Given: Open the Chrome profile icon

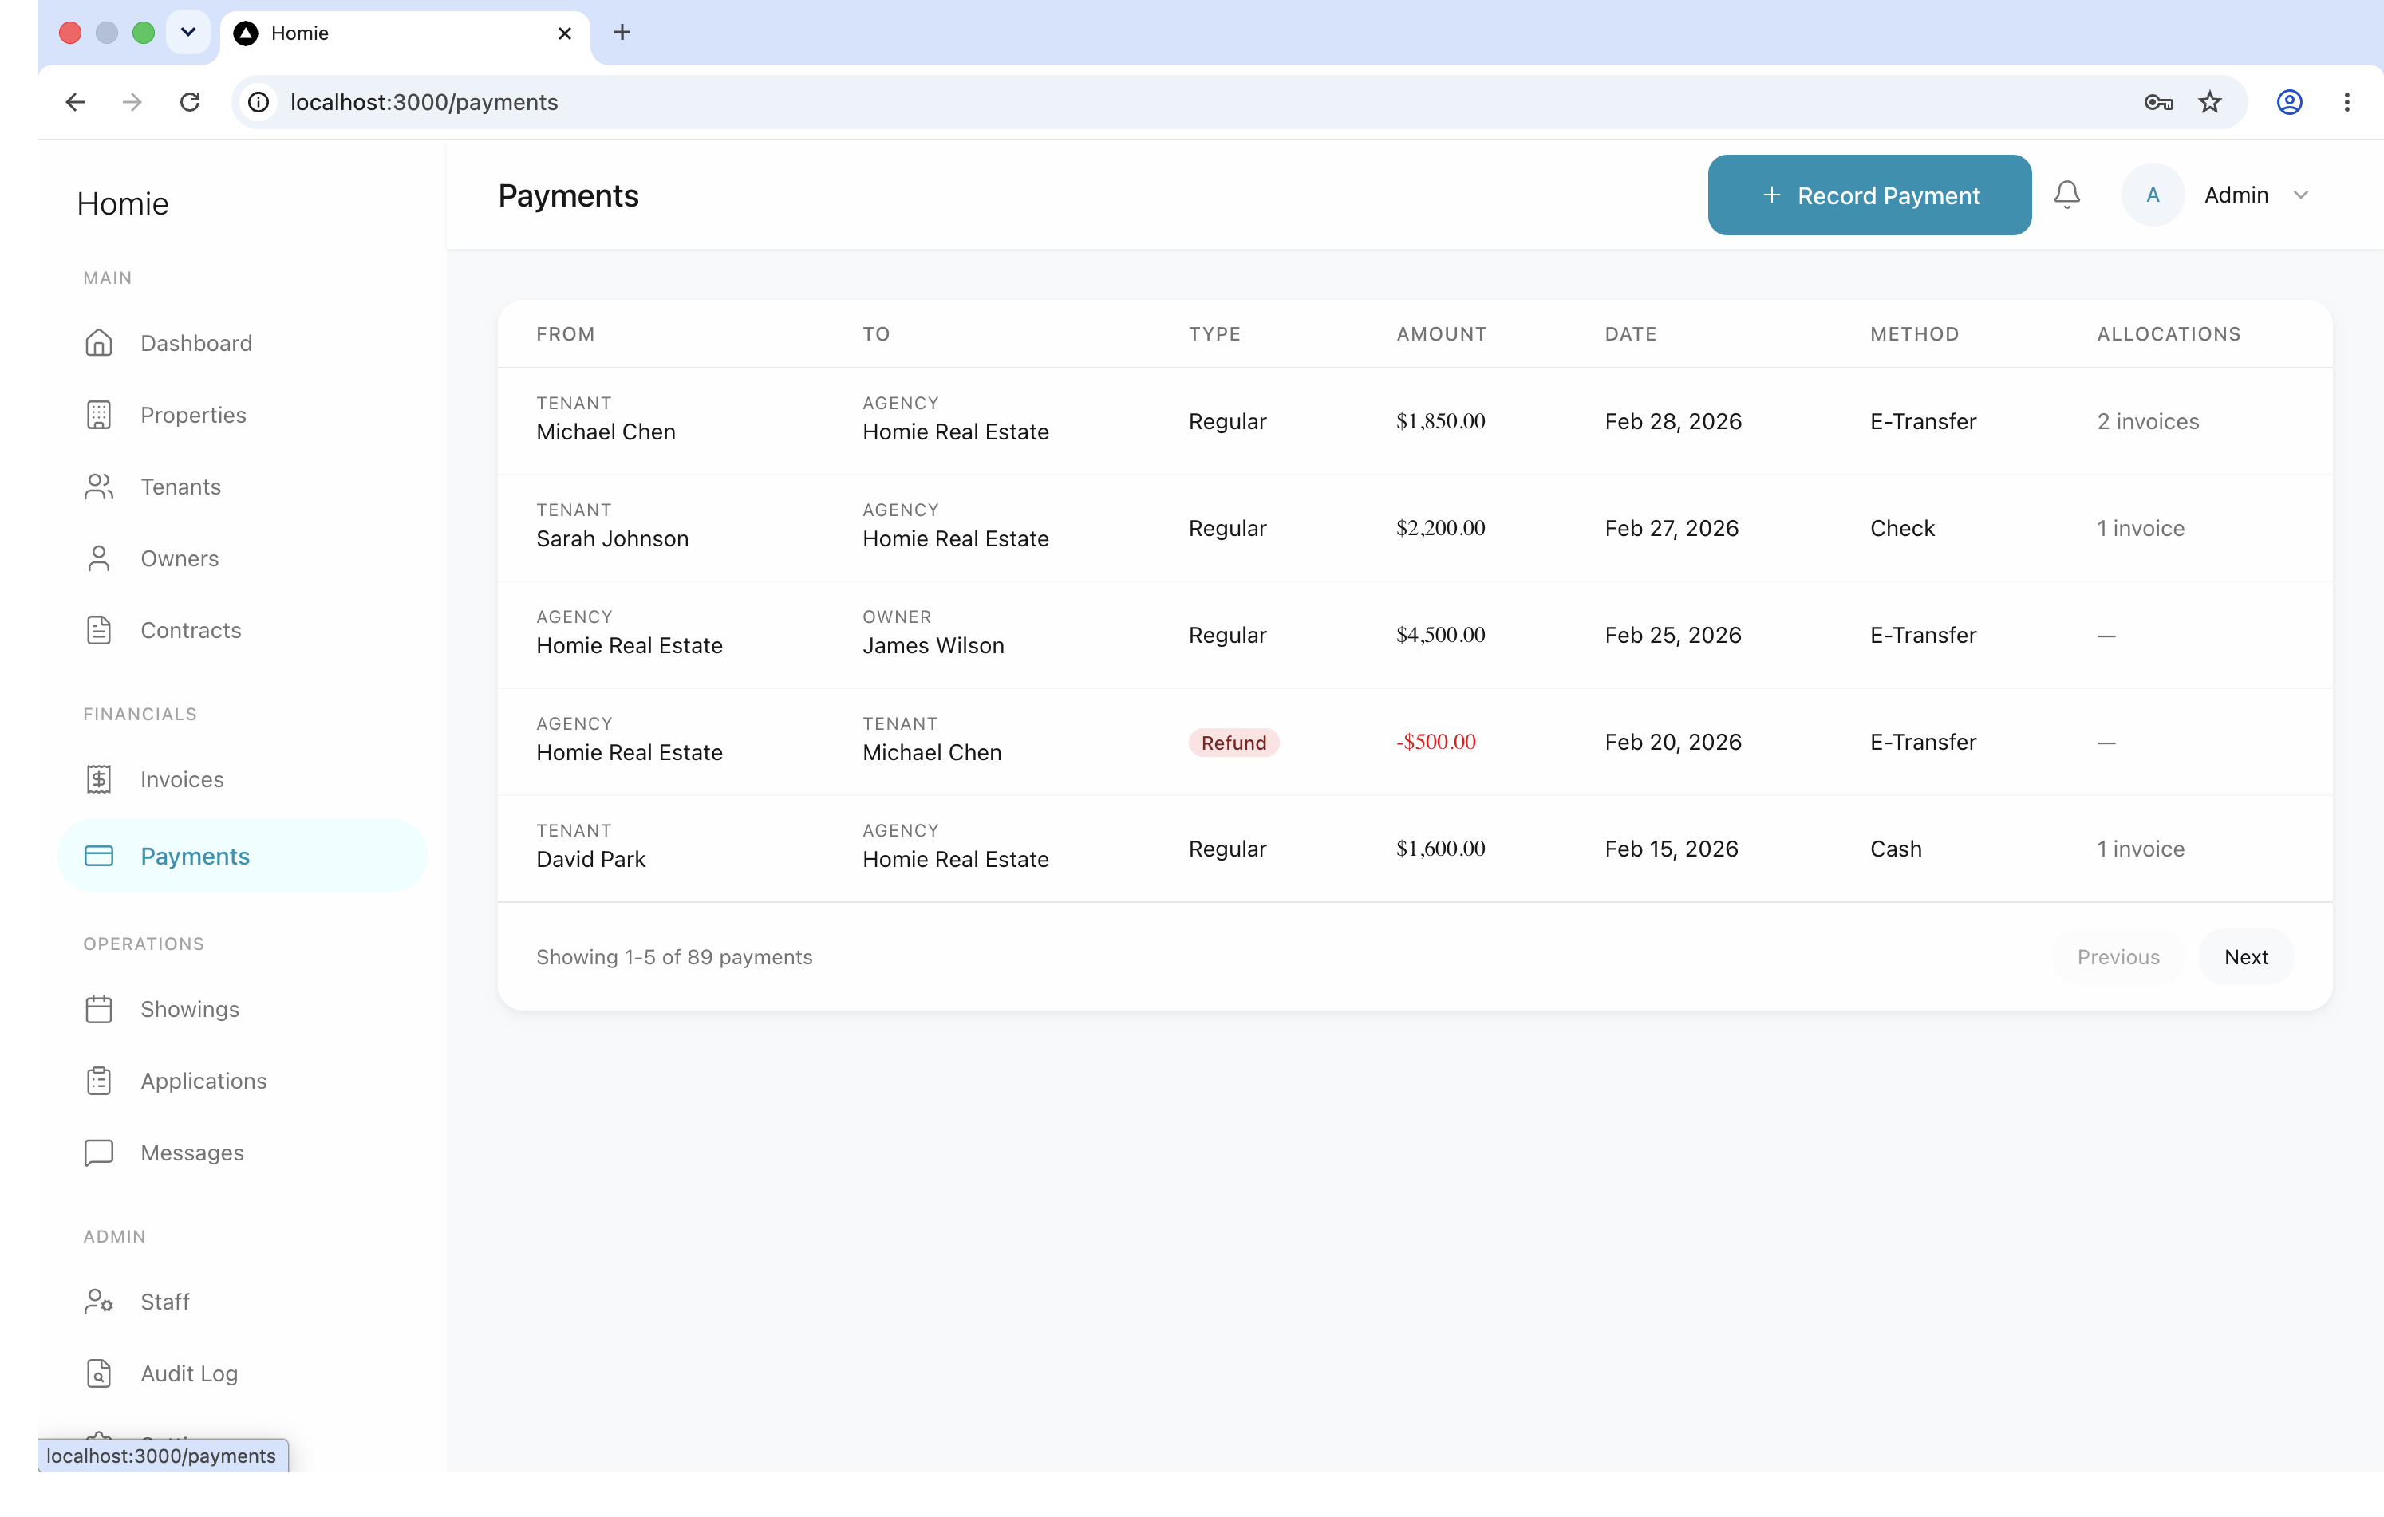Looking at the screenshot, I should point(2289,102).
